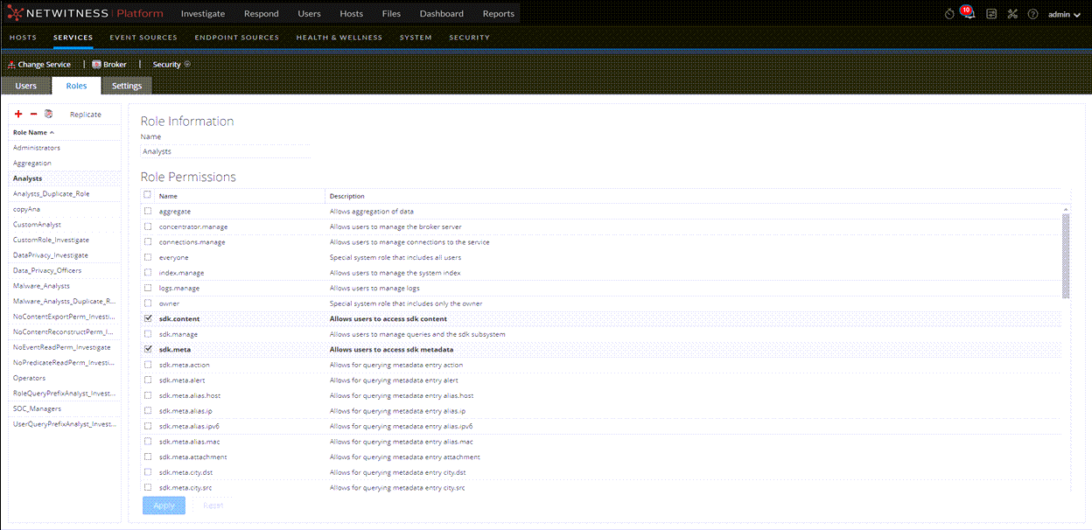
Task: Click the copy role icon beside Replicate
Action: 49,115
